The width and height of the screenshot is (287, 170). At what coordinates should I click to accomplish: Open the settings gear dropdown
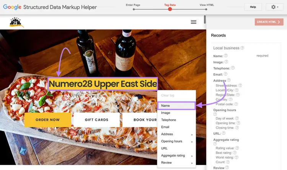coord(274,7)
